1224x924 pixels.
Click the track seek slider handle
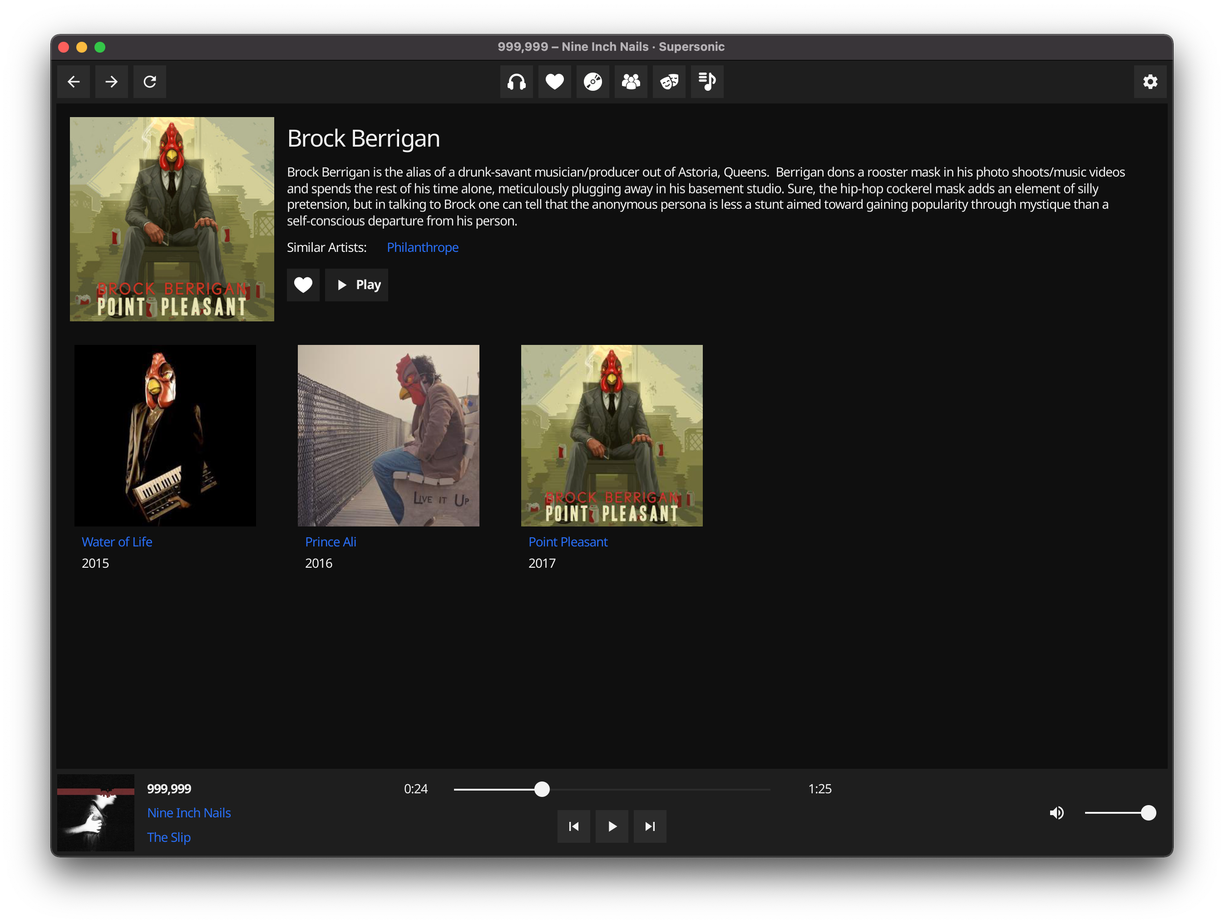pyautogui.click(x=542, y=789)
